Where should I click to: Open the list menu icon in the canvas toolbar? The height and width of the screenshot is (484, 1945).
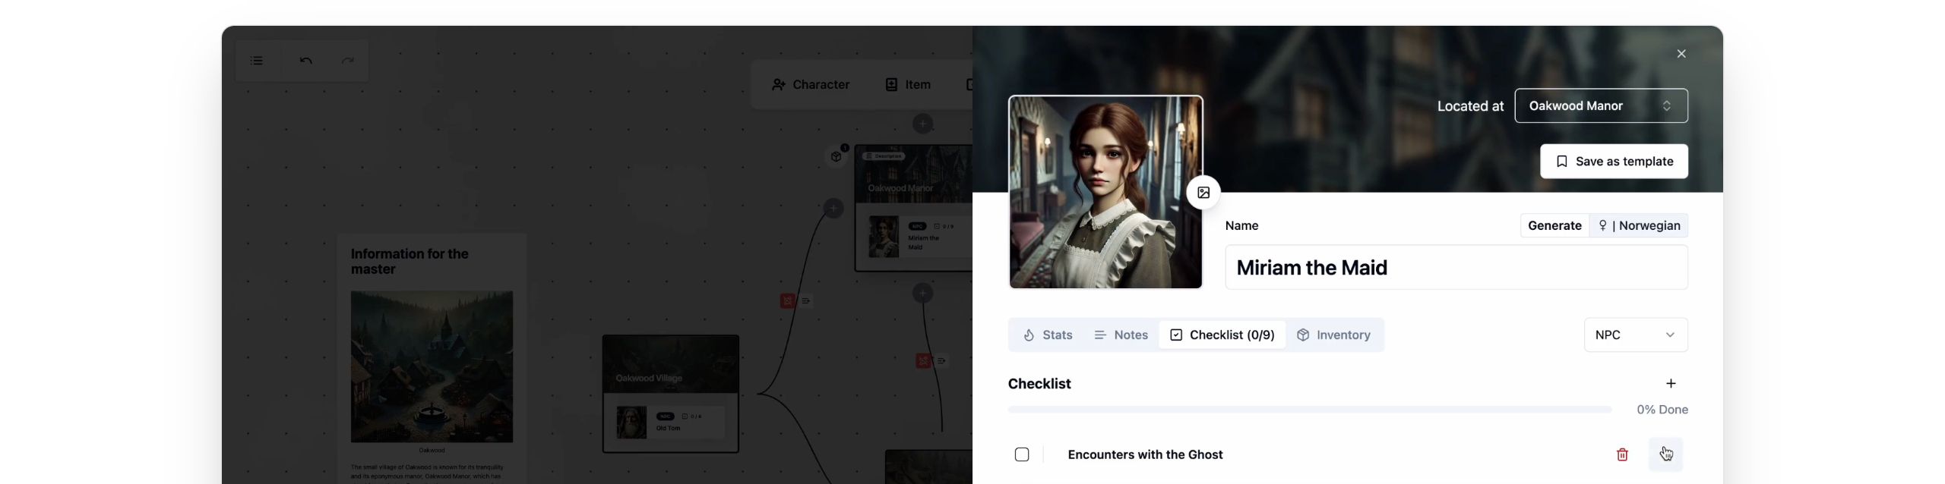[257, 61]
